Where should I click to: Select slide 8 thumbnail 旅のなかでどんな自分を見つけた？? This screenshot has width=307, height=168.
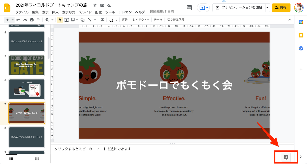pos(27,137)
